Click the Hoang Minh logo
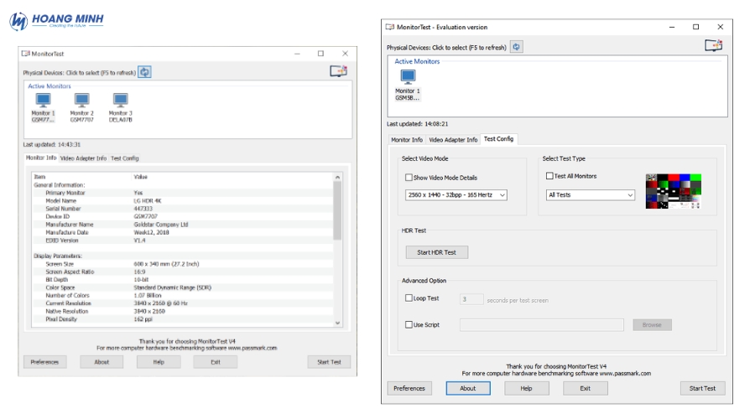The width and height of the screenshot is (755, 419). coord(56,21)
